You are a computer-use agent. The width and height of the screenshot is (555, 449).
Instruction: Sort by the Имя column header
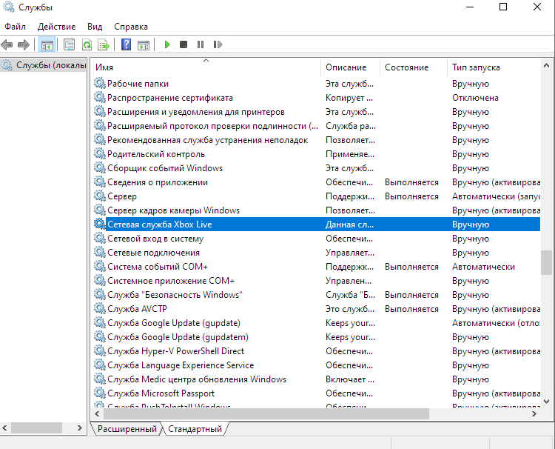[x=206, y=67]
